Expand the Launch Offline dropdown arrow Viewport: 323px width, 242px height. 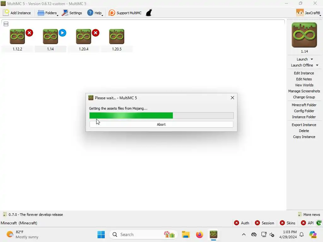pos(317,65)
